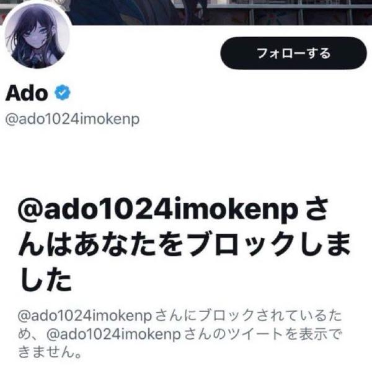Viewport: 372px width, 371px height.
Task: Open Ado's round profile avatar
Action: (x=37, y=37)
